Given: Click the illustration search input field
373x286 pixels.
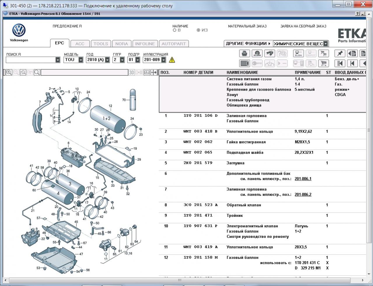Looking at the screenshot, I should point(85,72).
